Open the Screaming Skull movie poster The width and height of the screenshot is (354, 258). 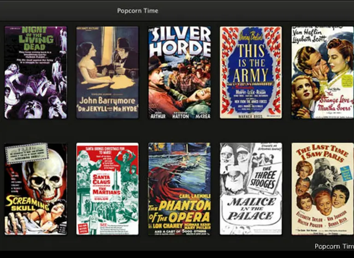point(35,189)
